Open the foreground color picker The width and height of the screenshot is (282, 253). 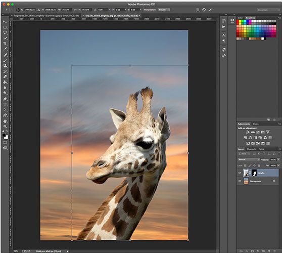(4, 135)
